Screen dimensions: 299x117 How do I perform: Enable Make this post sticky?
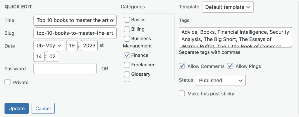(182, 93)
